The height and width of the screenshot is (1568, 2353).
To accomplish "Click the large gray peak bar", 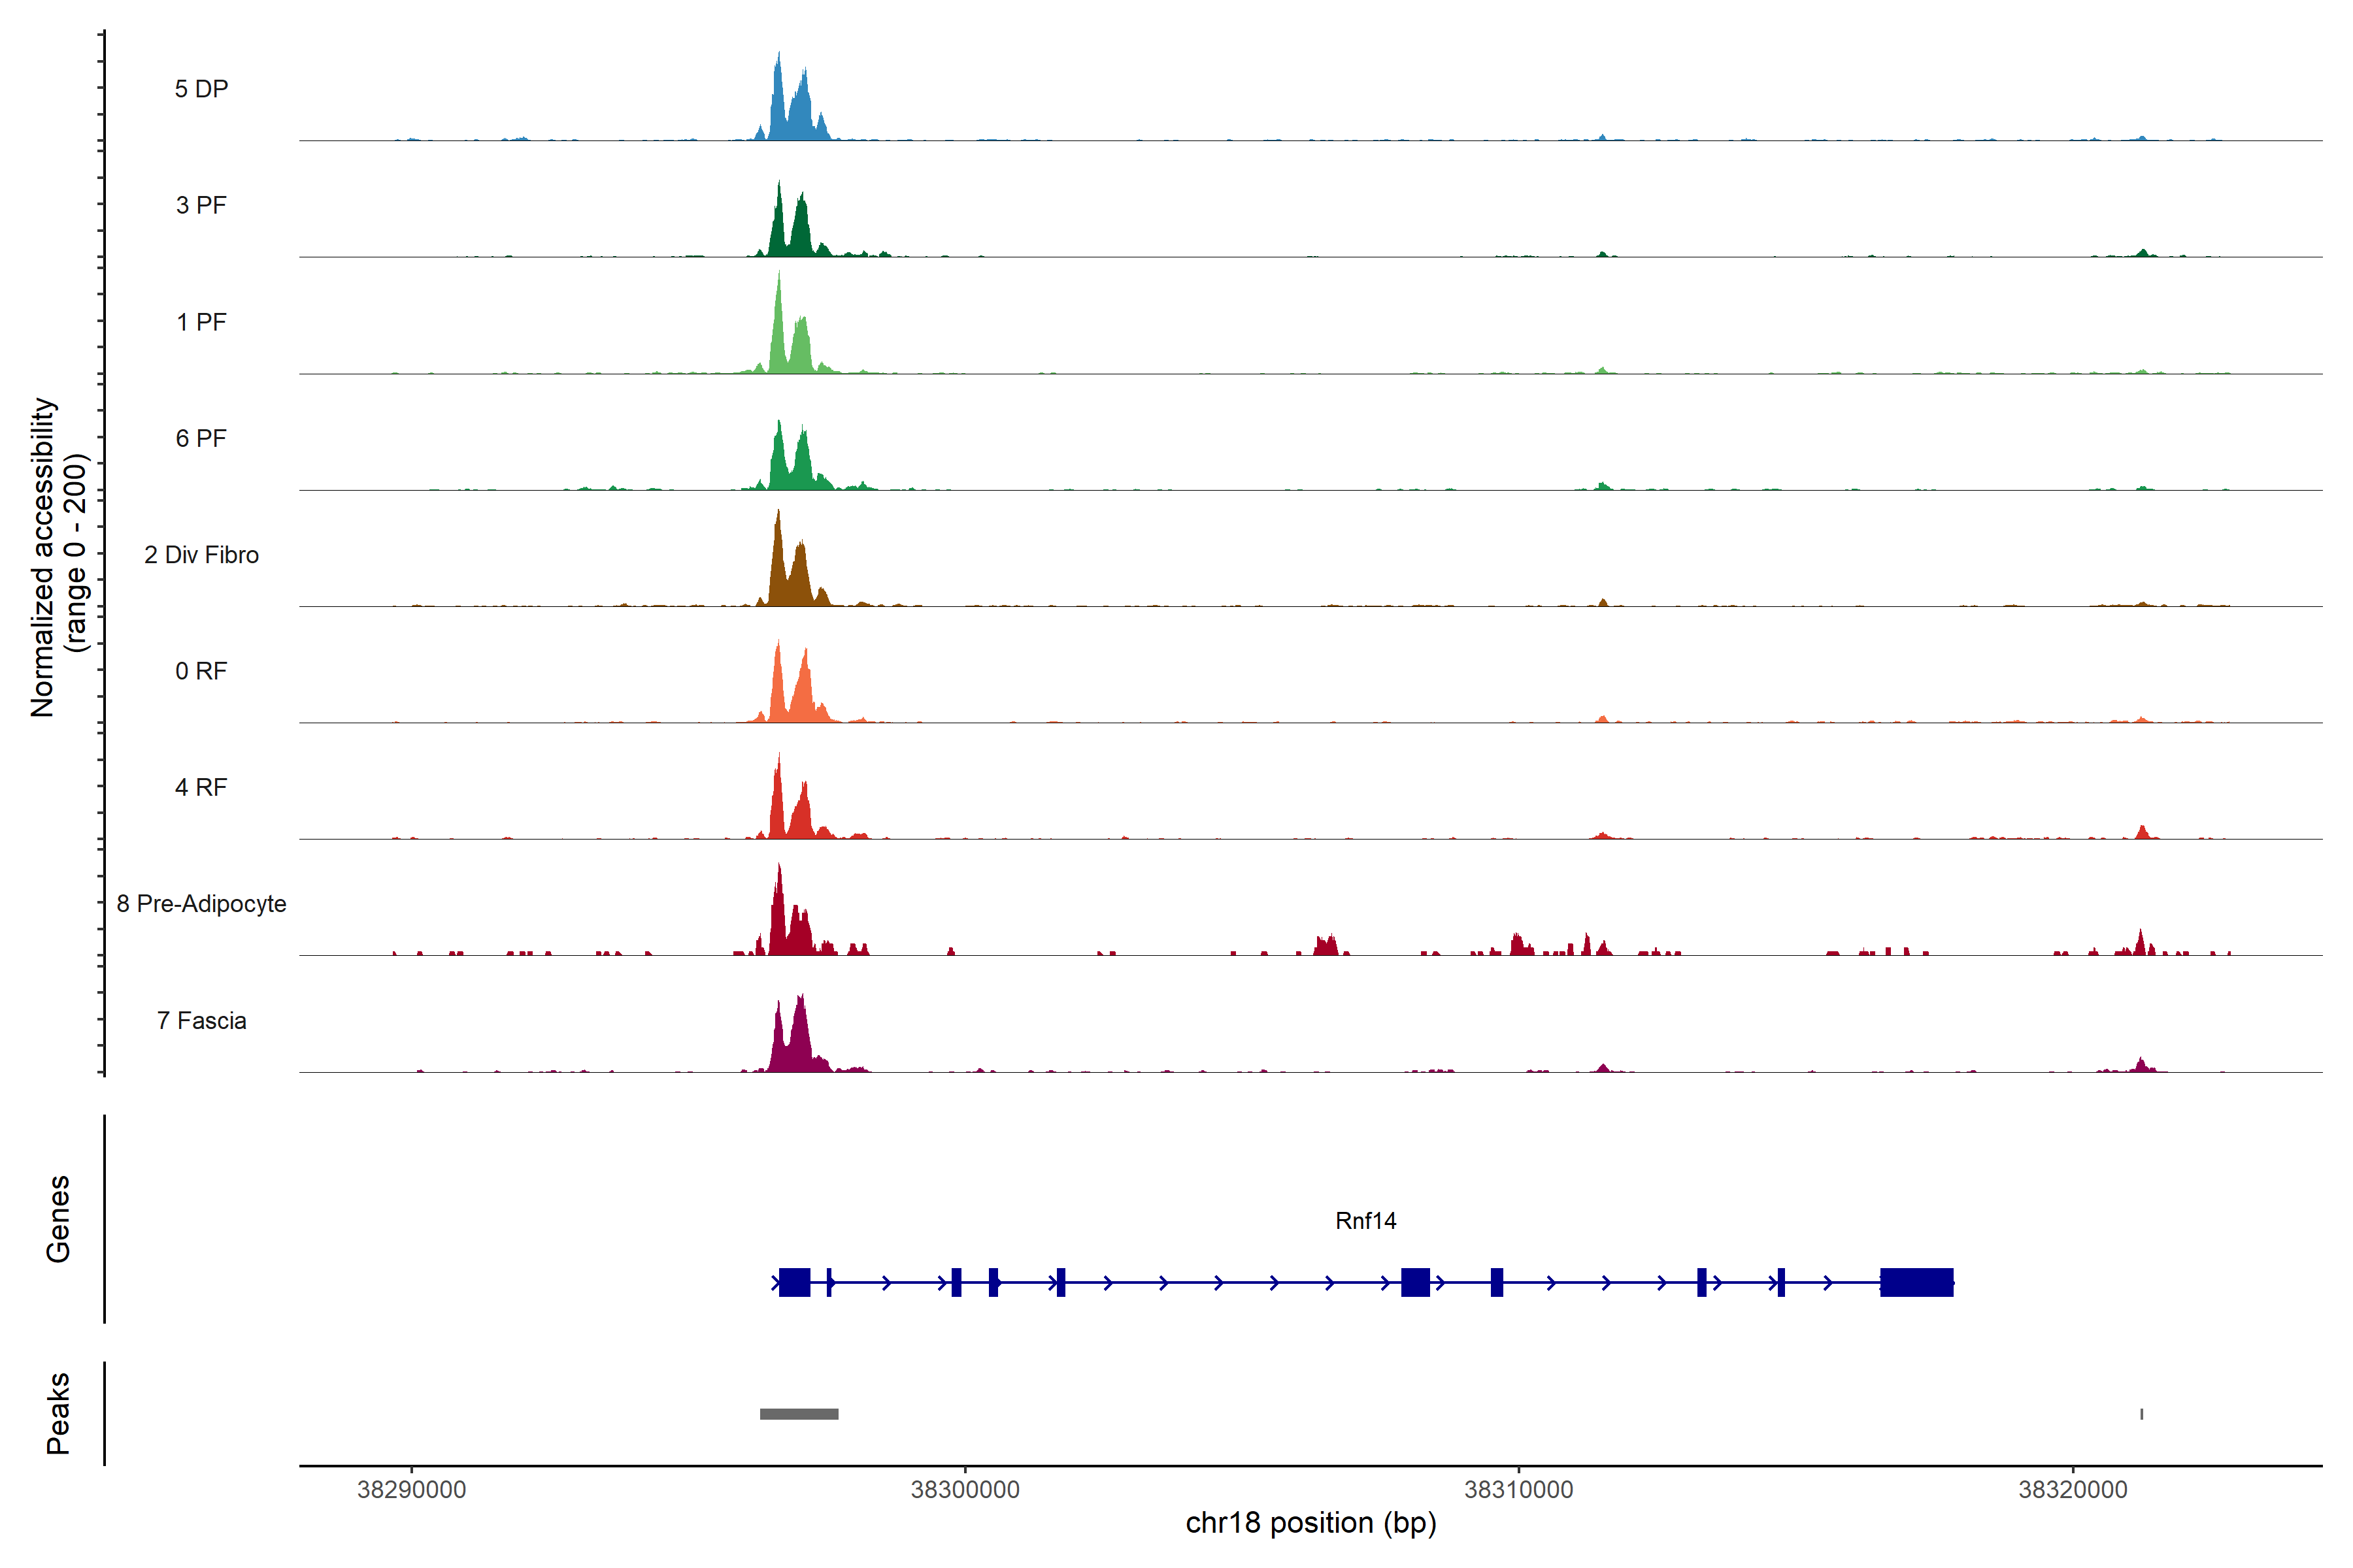I will coord(798,1414).
